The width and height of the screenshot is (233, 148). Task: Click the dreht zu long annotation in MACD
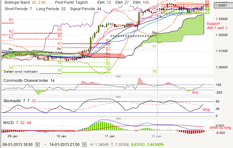point(220,127)
